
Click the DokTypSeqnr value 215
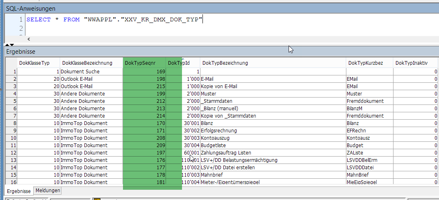(x=144, y=86)
